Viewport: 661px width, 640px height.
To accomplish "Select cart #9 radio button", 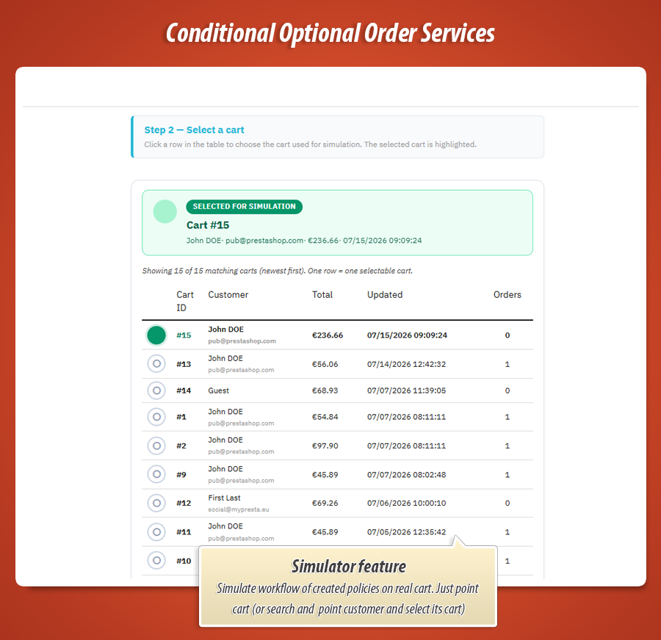I will (x=156, y=474).
